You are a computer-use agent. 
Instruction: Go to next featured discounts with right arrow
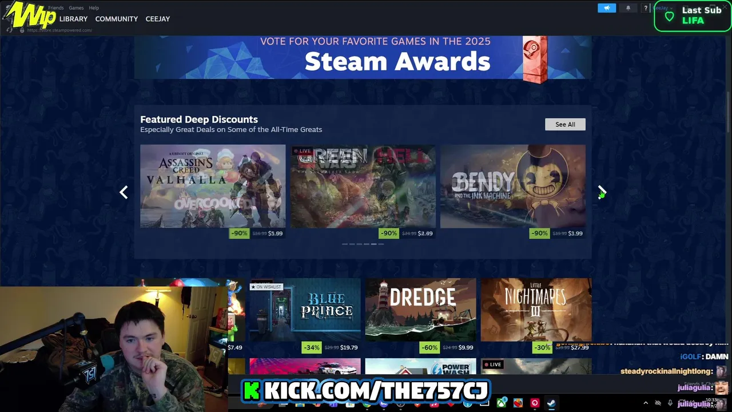[x=602, y=192]
